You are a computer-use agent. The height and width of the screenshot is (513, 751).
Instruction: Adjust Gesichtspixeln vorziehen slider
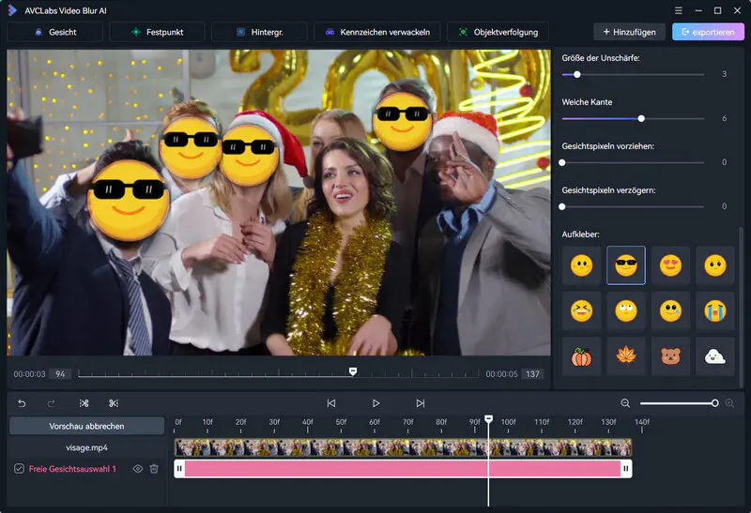(562, 162)
